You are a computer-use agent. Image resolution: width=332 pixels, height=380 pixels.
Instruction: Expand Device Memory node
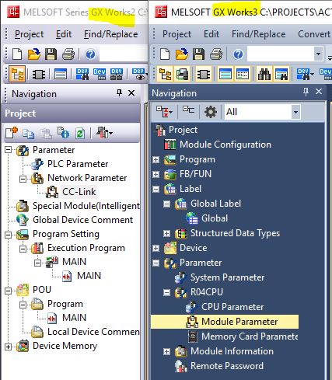click(8, 347)
